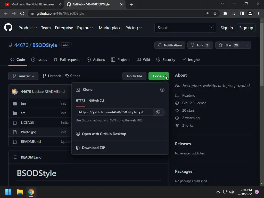Screen dimensions: 264x198
Task: Open clone help question mark icon
Action: click(162, 90)
